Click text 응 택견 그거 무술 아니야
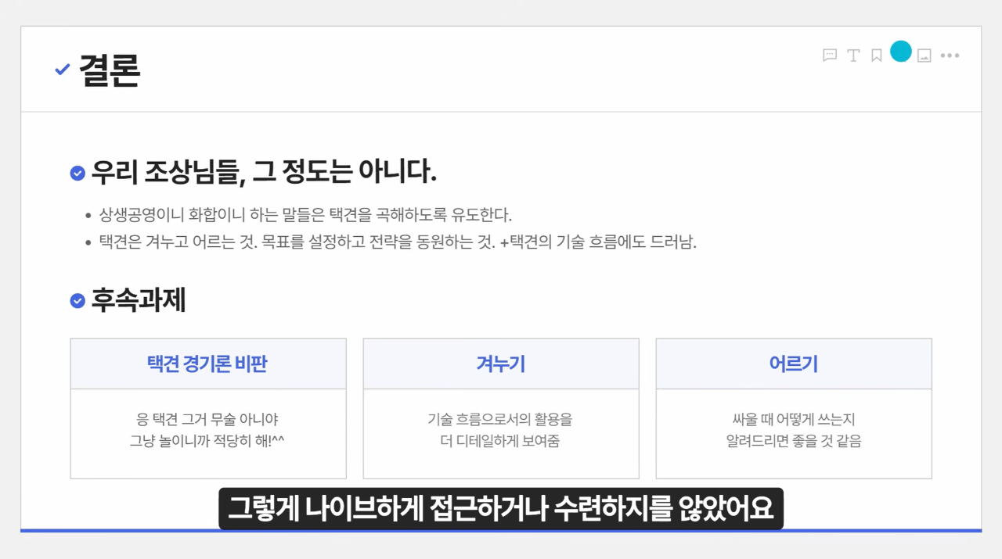 tap(208, 420)
